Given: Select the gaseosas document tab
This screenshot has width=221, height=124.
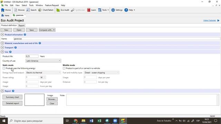Looking at the screenshot, I should click(x=20, y=15).
